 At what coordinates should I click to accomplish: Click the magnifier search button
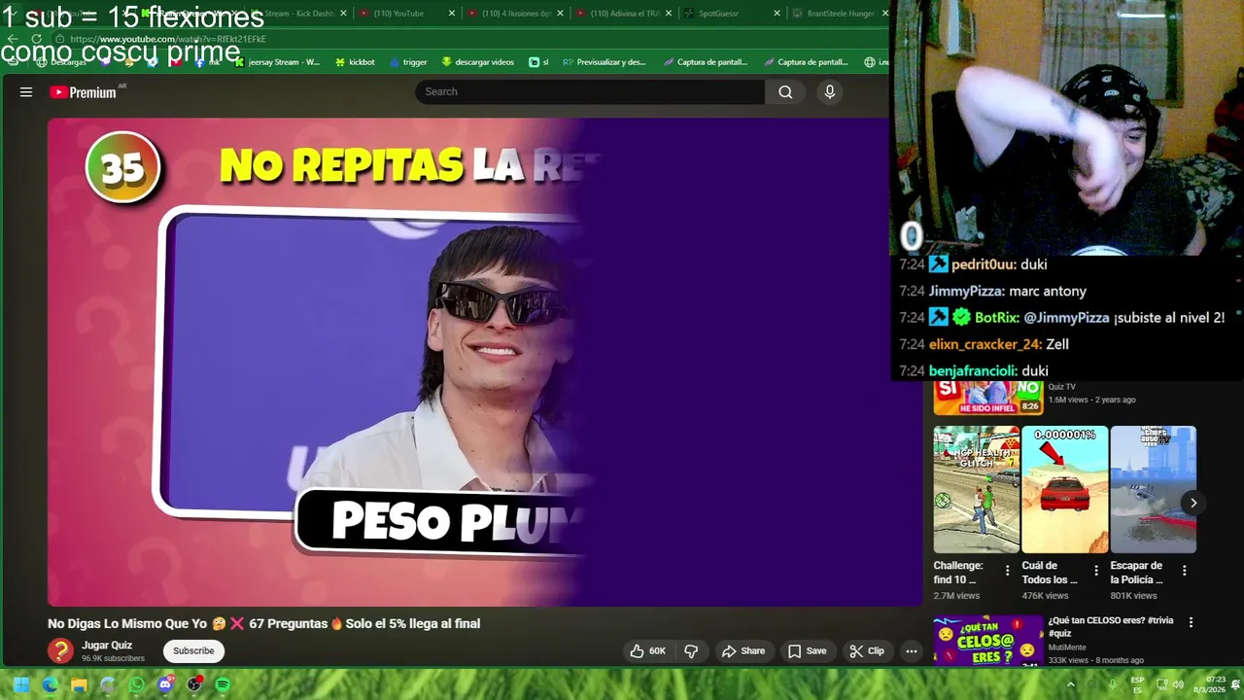[x=785, y=92]
